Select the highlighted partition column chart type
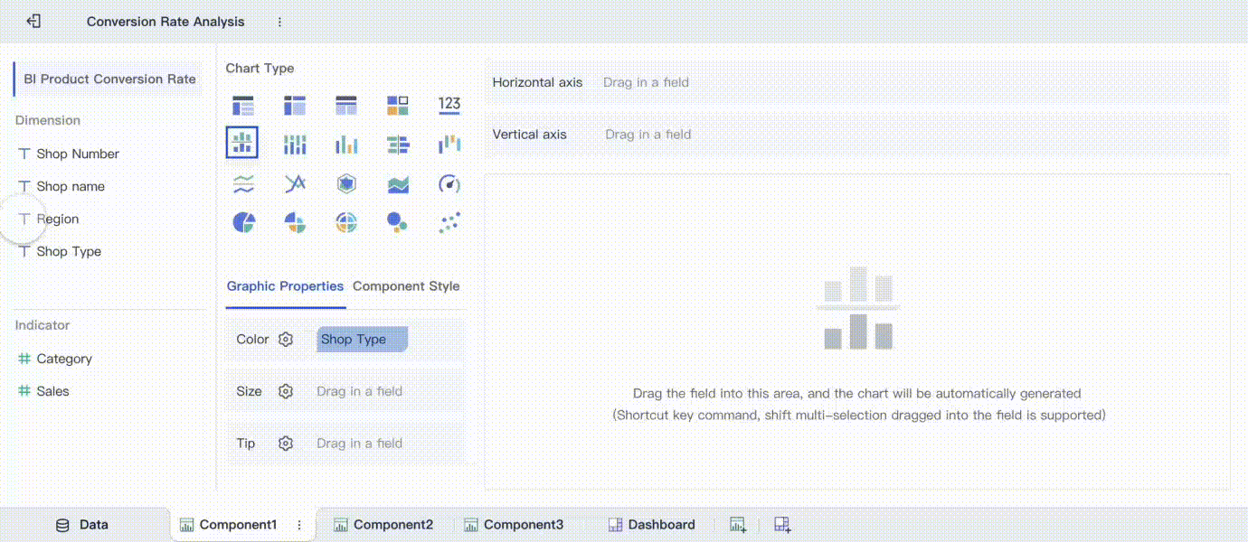This screenshot has height=542, width=1248. [x=242, y=143]
